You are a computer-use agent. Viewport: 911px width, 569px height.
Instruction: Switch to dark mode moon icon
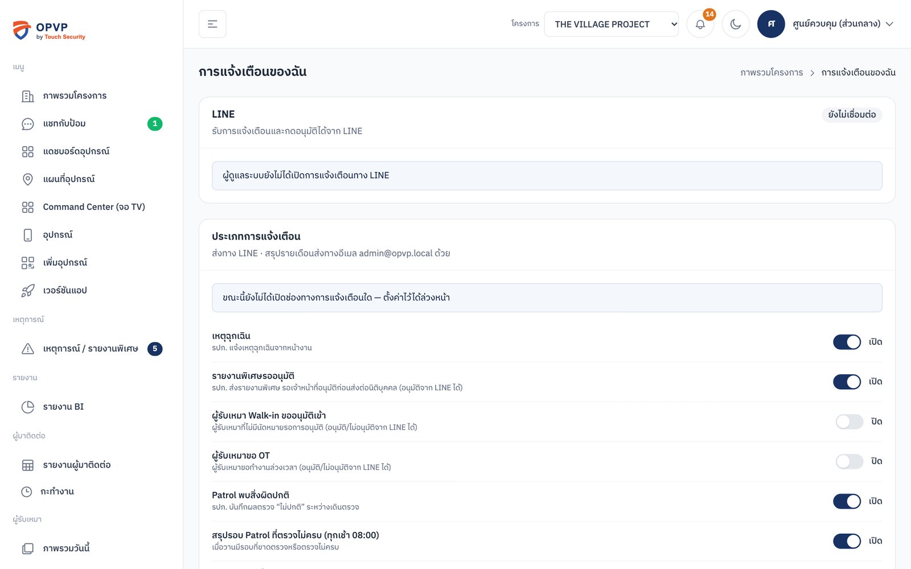[x=736, y=24]
